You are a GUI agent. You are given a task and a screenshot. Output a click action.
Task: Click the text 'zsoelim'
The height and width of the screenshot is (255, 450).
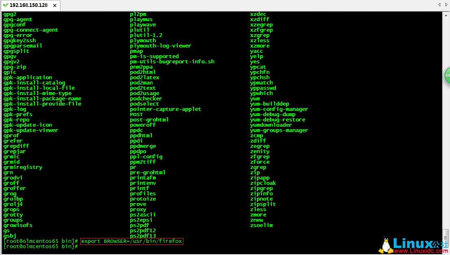coord(261,225)
